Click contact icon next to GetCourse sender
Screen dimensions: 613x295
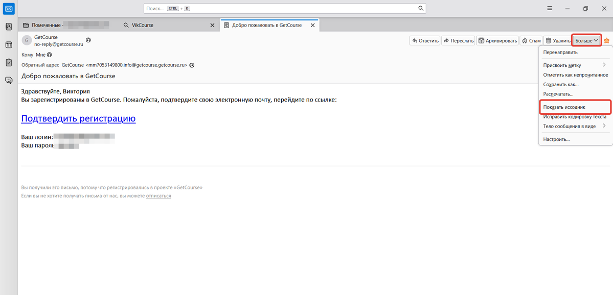(x=88, y=40)
